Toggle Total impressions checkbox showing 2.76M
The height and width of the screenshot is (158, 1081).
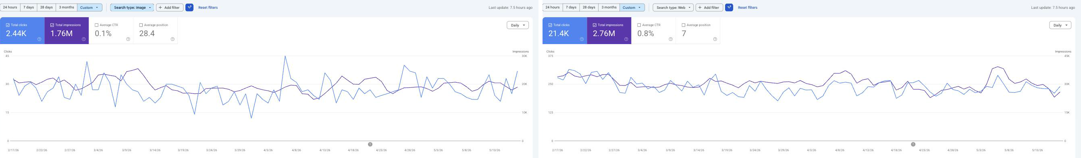point(595,25)
